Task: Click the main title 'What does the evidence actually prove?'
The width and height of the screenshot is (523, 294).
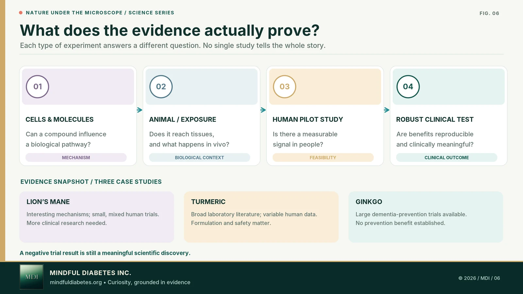Action: (170, 31)
